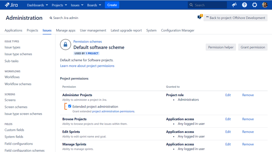Expand the Projects dropdown in header

59,5
